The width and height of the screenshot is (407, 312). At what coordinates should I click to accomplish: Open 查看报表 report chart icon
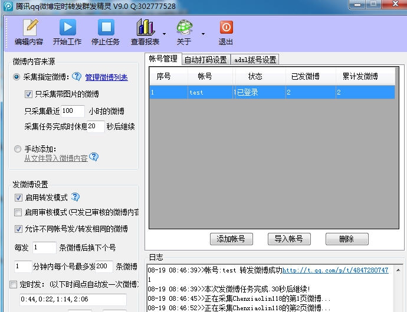(x=145, y=27)
